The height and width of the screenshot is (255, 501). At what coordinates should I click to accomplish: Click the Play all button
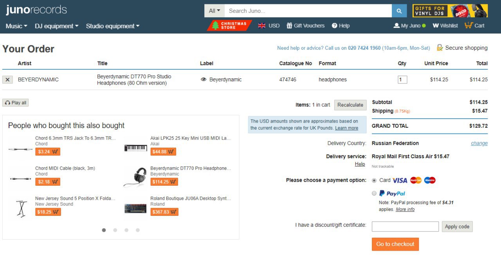point(16,103)
